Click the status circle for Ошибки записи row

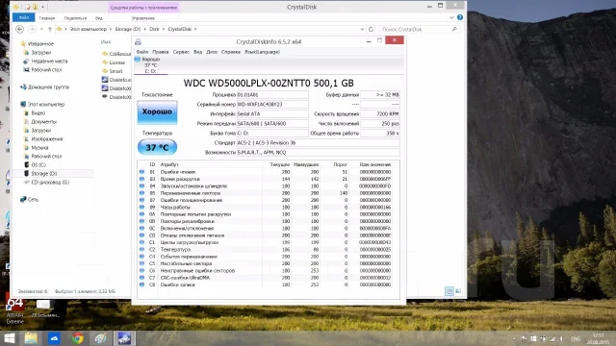point(141,284)
